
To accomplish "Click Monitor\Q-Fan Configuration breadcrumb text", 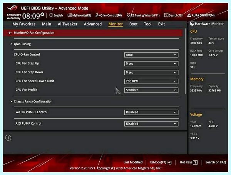I will [34, 33].
